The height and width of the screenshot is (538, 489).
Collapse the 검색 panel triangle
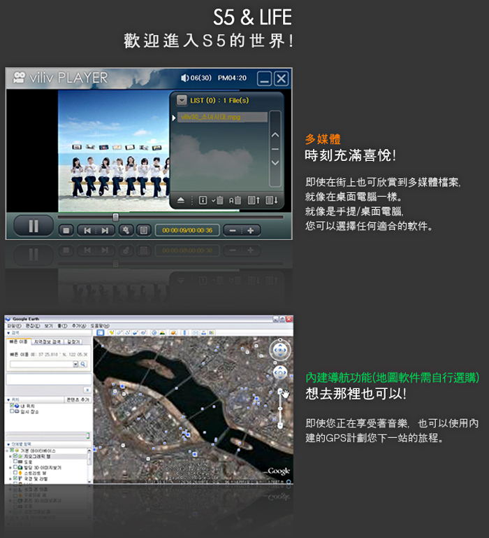pos(8,333)
